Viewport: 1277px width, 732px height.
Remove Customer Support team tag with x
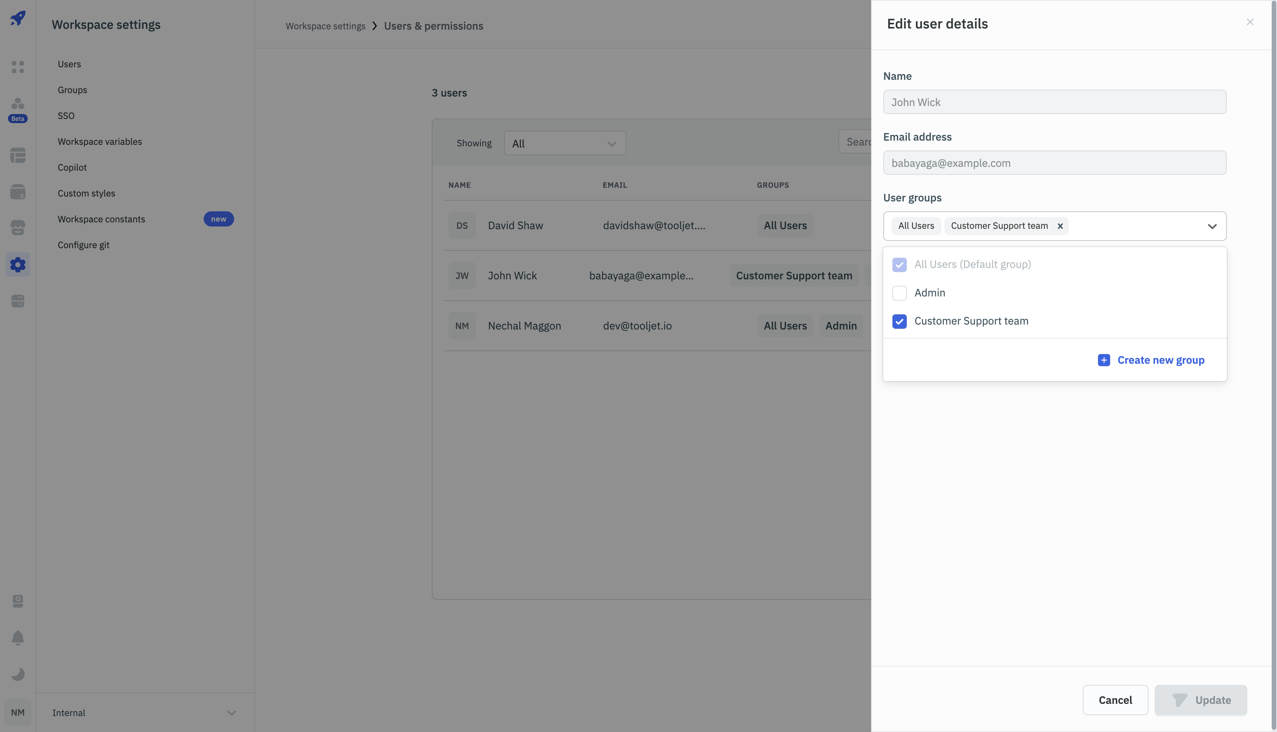click(1060, 226)
